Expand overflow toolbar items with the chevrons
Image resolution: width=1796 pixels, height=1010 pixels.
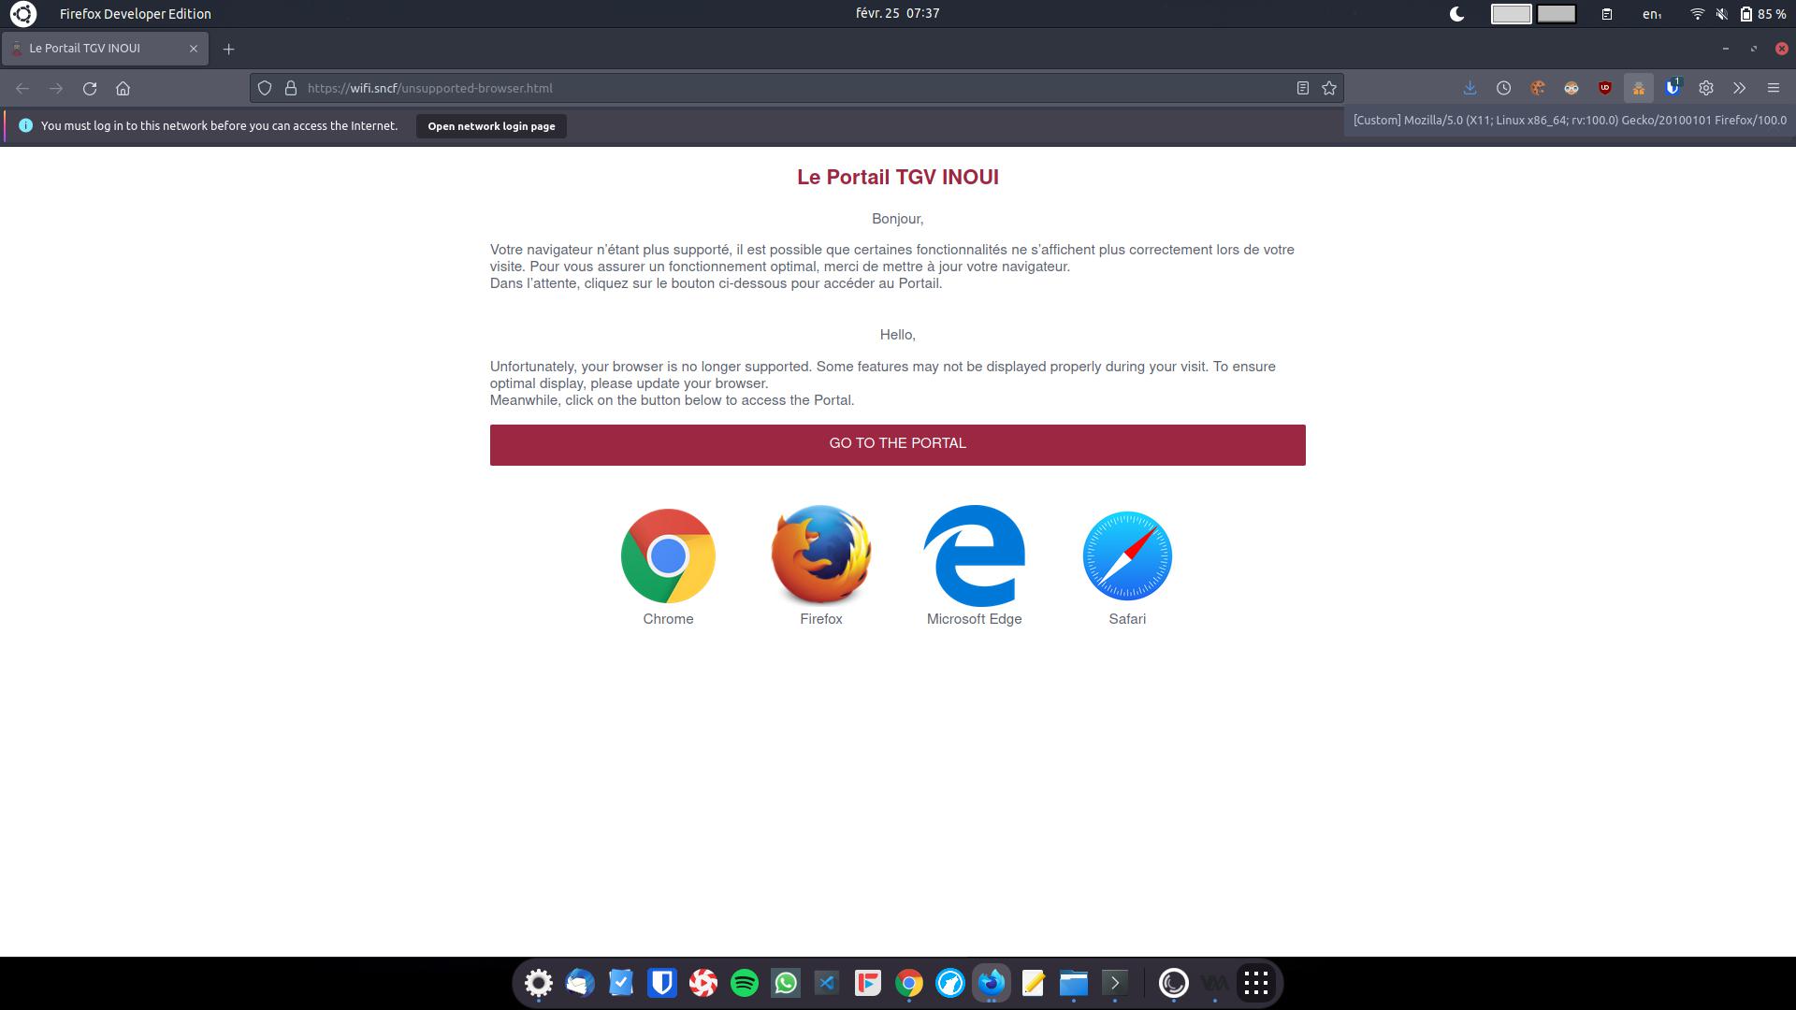(x=1739, y=87)
